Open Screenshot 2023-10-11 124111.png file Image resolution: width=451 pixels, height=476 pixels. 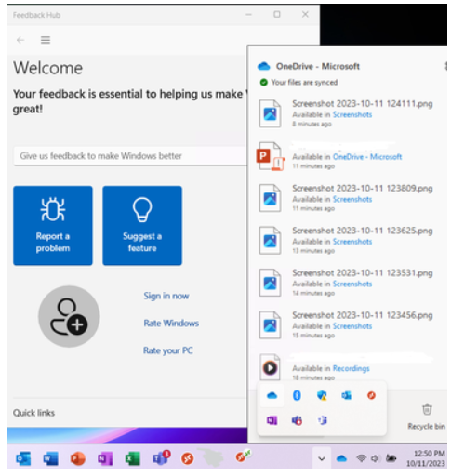click(x=363, y=104)
